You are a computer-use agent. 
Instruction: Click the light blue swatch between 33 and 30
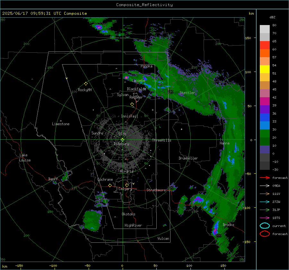pyautogui.click(x=265, y=126)
